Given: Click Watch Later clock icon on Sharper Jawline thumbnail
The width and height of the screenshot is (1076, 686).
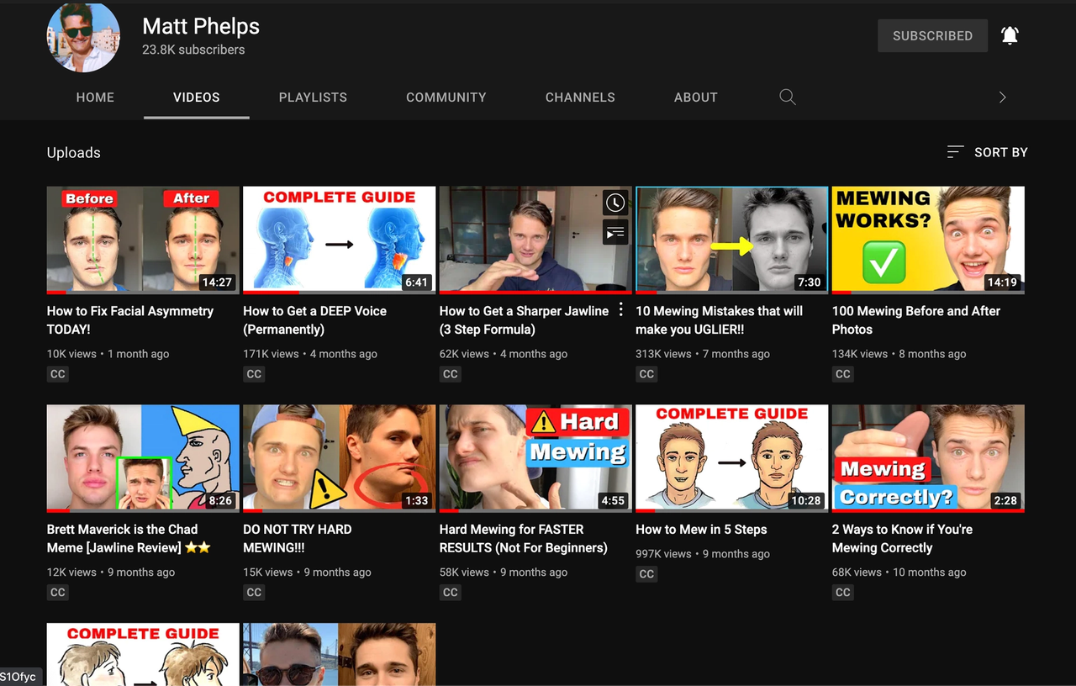Looking at the screenshot, I should pyautogui.click(x=615, y=203).
